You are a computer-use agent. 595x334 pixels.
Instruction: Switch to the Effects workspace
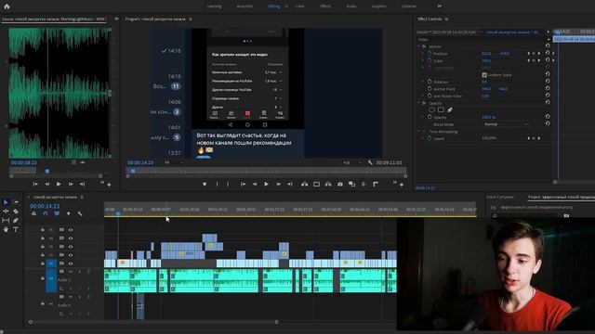tap(325, 6)
